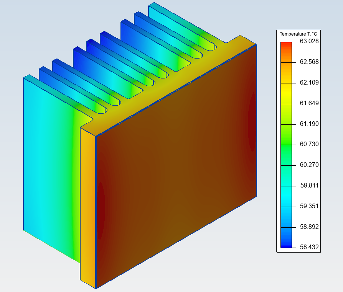This screenshot has width=343, height=292.
Task: Click the legend value 59.351
Action: point(309,206)
